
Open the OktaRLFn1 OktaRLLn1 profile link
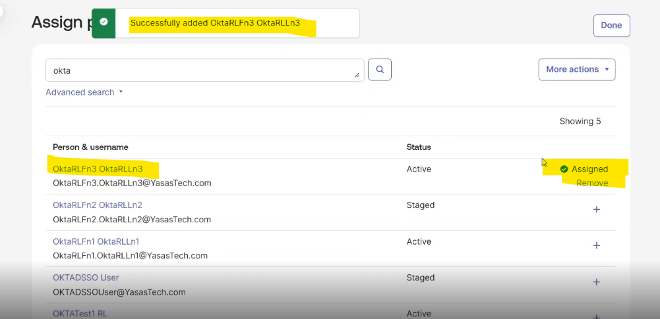coord(96,241)
